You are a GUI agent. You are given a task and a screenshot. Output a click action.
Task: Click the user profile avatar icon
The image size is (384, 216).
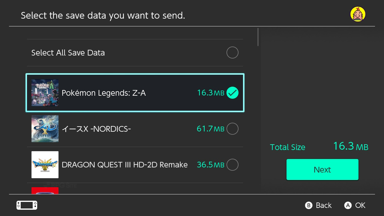point(358,14)
